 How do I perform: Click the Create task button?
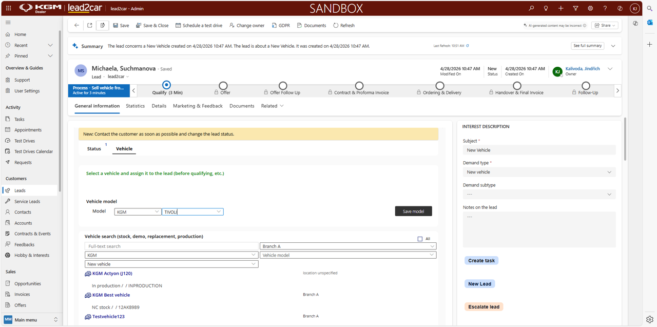point(481,261)
